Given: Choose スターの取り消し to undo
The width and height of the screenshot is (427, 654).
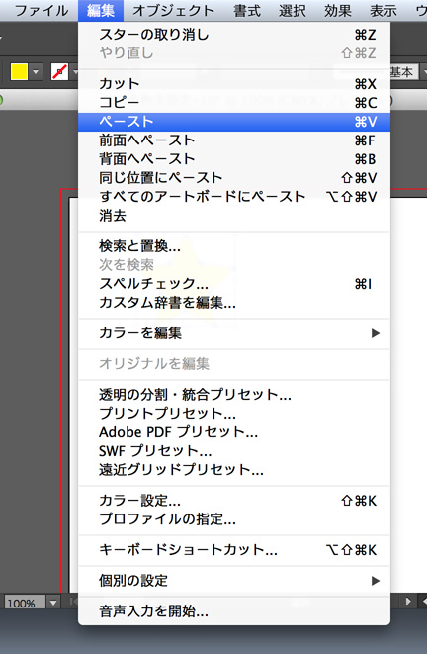Looking at the screenshot, I should coord(234,35).
